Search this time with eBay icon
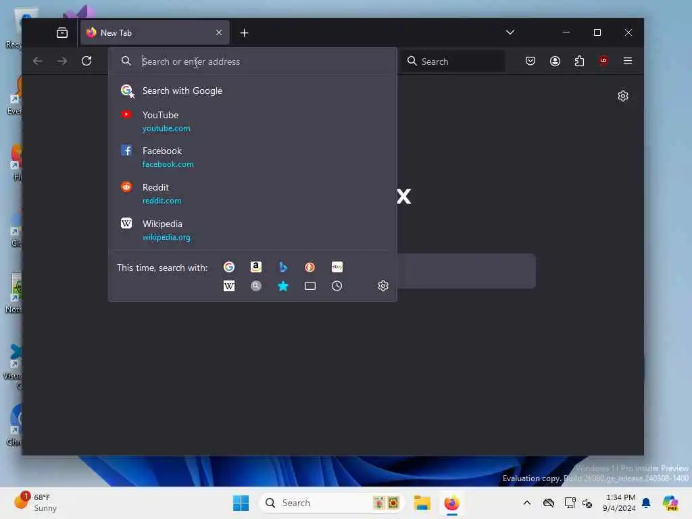Screen dimensions: 692x519 337,267
